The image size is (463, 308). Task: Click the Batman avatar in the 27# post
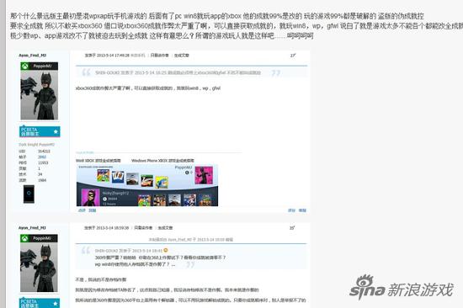[40, 95]
